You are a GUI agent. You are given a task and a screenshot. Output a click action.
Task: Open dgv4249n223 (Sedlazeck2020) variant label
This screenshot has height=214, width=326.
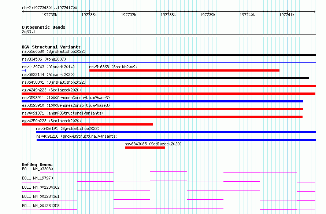coord(52,90)
